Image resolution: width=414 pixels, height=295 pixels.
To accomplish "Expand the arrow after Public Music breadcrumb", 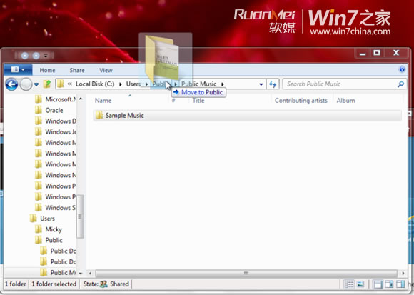I will pos(222,84).
